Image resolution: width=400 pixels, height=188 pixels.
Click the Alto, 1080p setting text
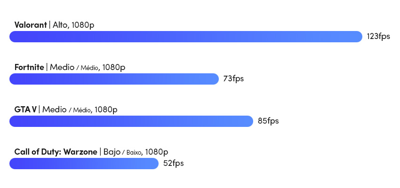click(x=73, y=25)
